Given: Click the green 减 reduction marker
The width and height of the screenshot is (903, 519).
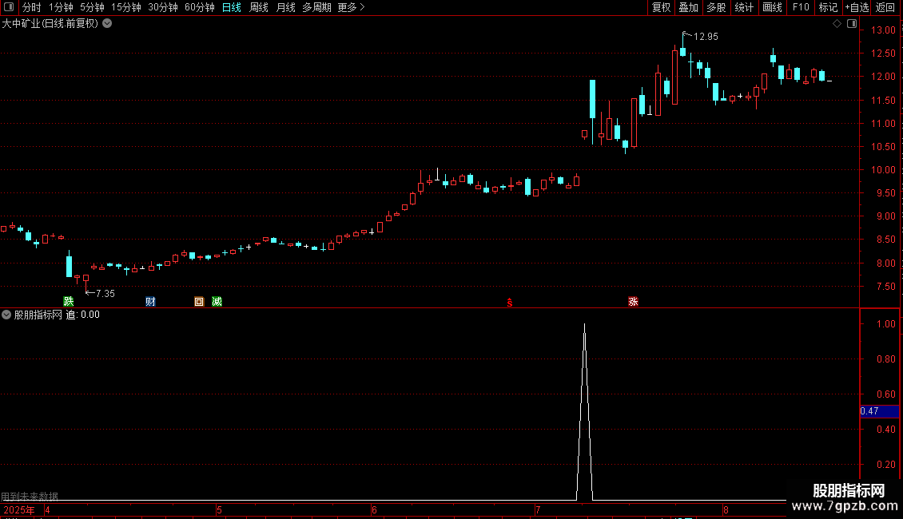Looking at the screenshot, I should pyautogui.click(x=217, y=302).
